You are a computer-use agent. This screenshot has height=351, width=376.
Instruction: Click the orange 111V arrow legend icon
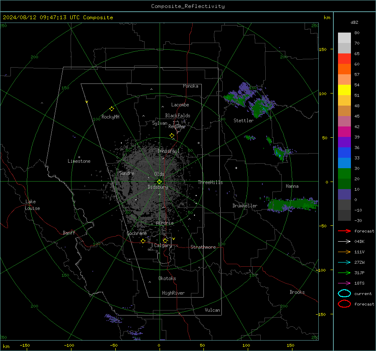pyautogui.click(x=344, y=252)
